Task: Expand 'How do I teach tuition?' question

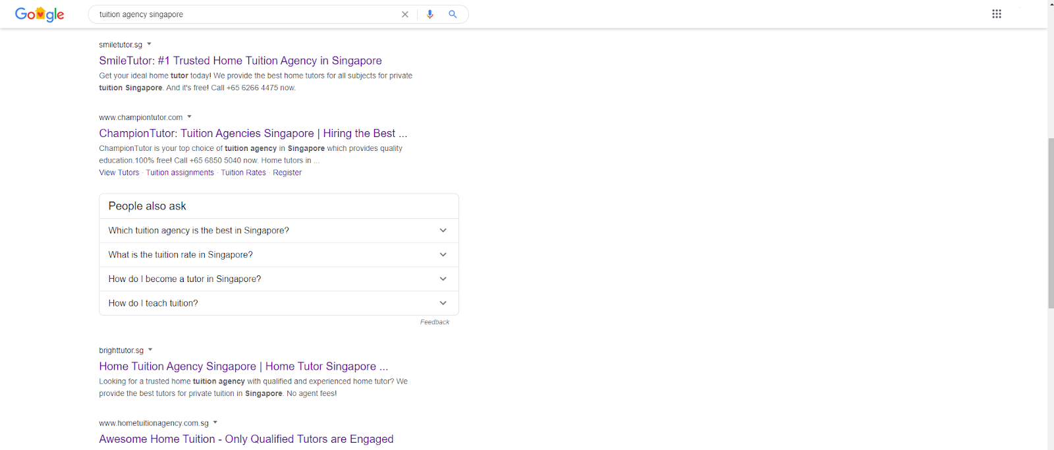Action: click(x=279, y=303)
